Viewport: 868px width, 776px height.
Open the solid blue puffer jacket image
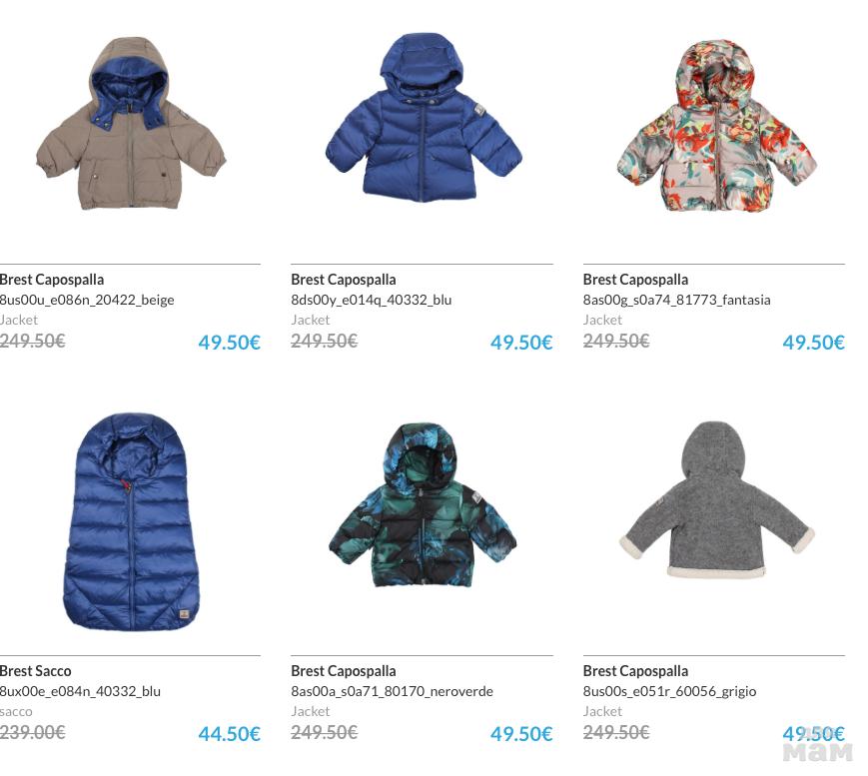click(424, 117)
